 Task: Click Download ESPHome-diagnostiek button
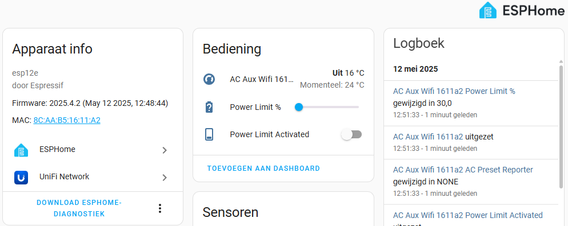tap(79, 208)
